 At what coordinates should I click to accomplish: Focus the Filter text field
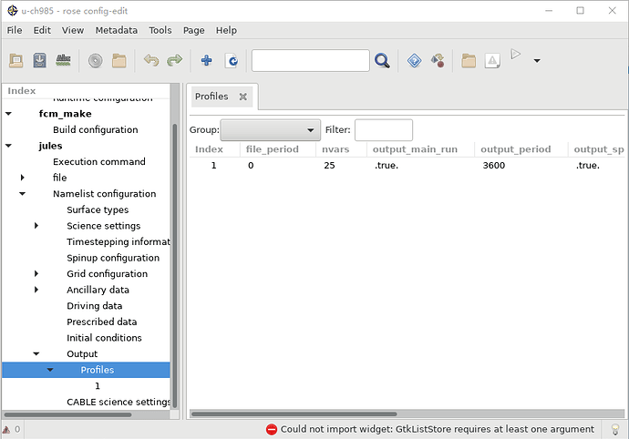pos(384,130)
